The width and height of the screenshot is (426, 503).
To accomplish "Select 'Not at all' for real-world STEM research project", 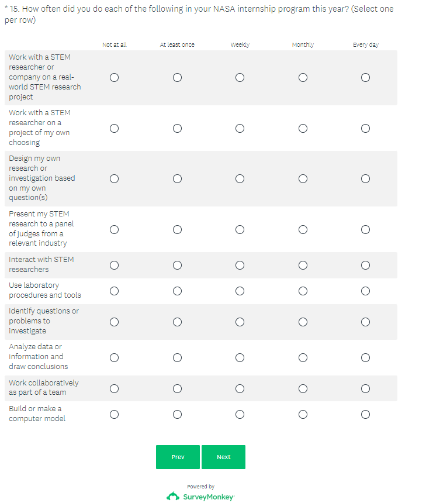I will [114, 77].
